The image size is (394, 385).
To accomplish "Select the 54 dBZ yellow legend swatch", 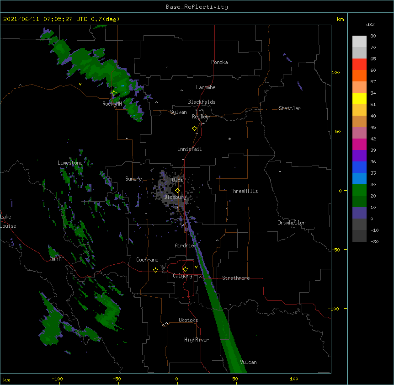I will [359, 98].
